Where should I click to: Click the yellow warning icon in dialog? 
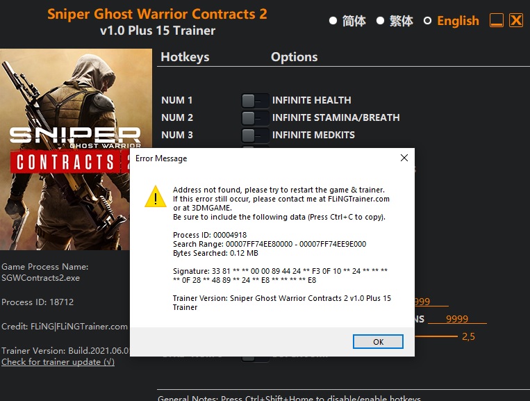156,196
